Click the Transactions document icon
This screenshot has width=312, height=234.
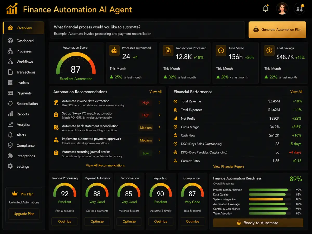click(10, 72)
